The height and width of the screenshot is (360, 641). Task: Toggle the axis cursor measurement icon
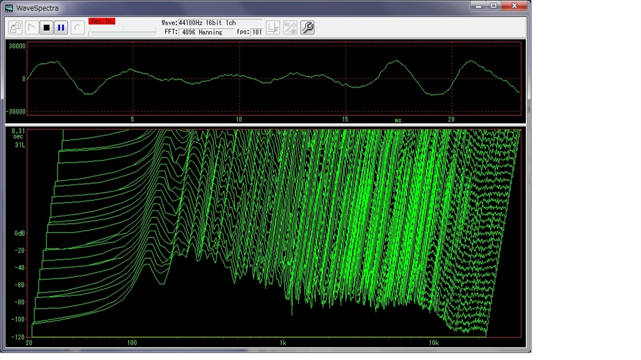273,27
